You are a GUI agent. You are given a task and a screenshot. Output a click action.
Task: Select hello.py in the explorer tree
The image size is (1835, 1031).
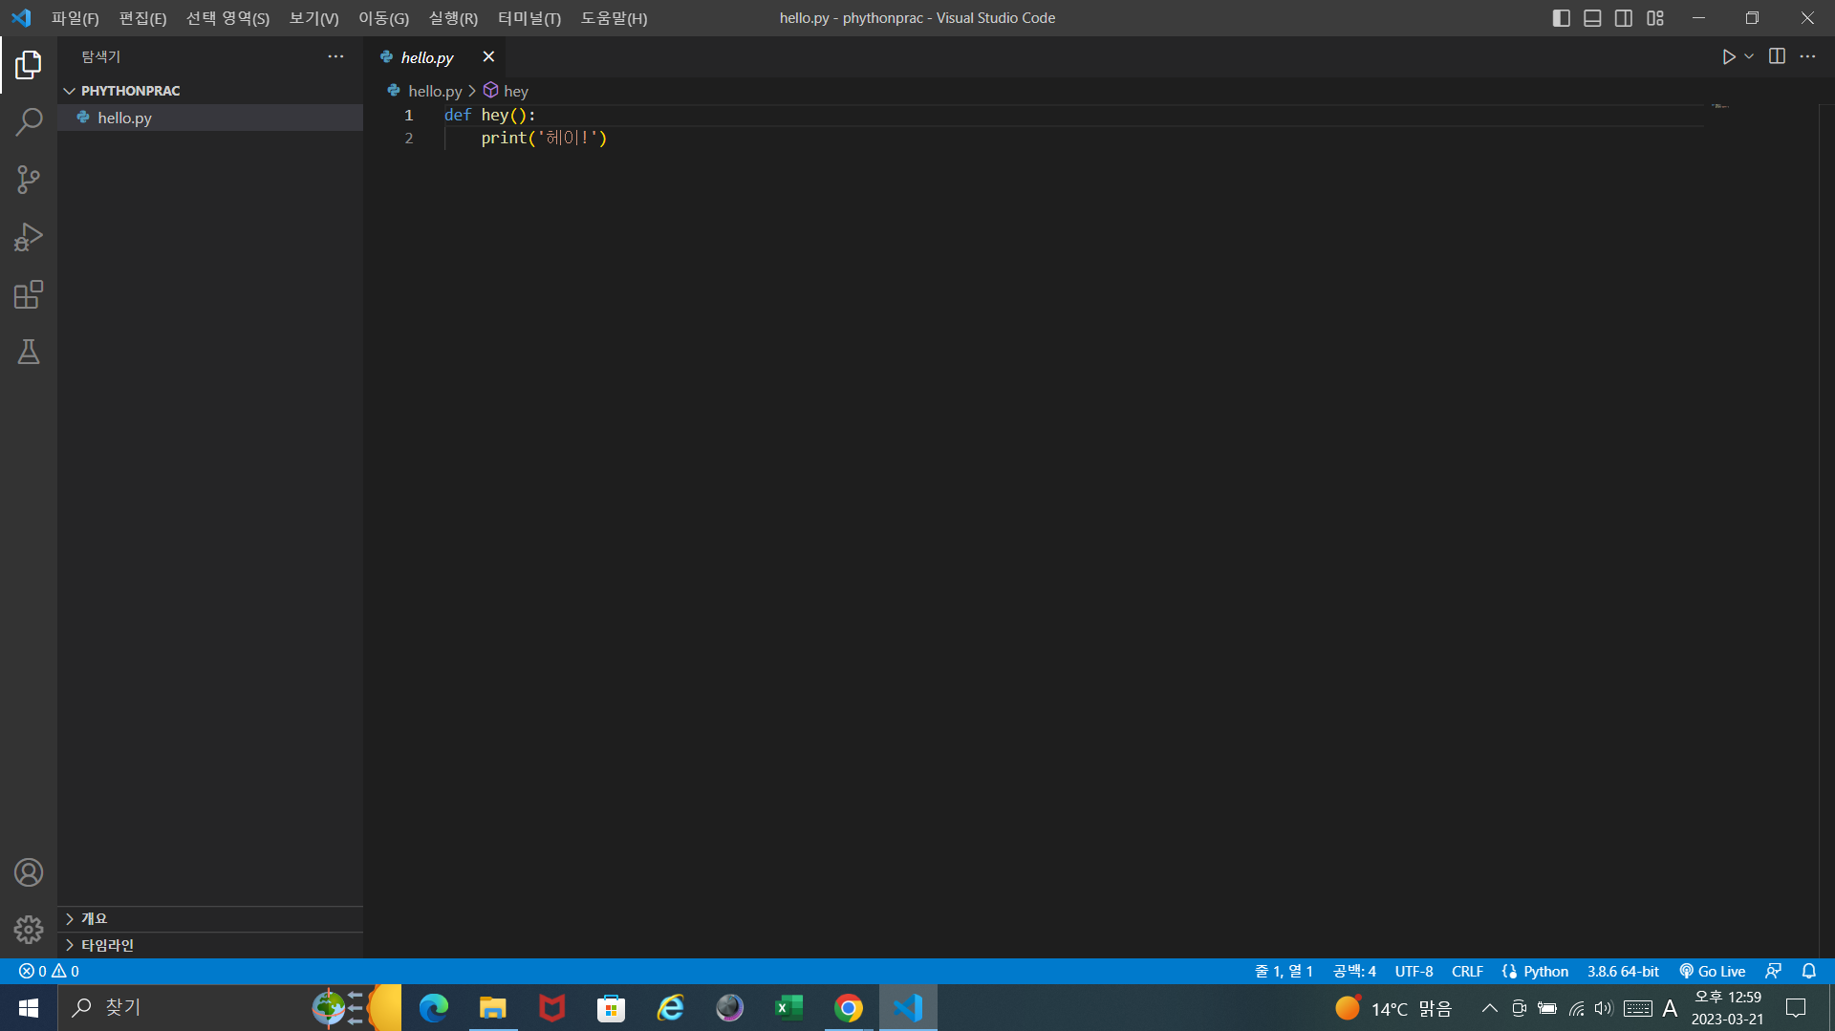point(210,118)
